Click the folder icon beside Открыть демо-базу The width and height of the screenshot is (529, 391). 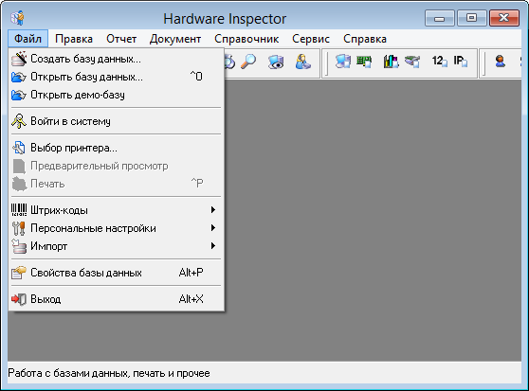(19, 95)
